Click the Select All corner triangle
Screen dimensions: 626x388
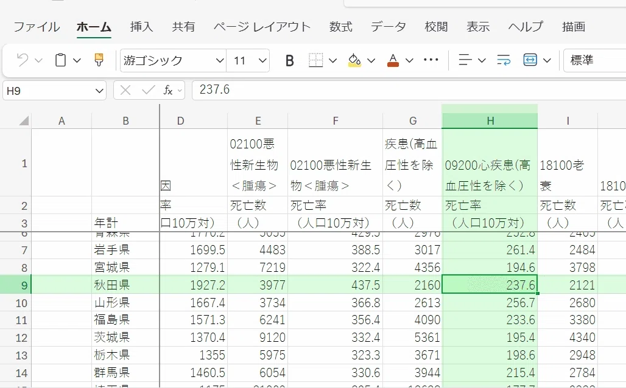24,120
